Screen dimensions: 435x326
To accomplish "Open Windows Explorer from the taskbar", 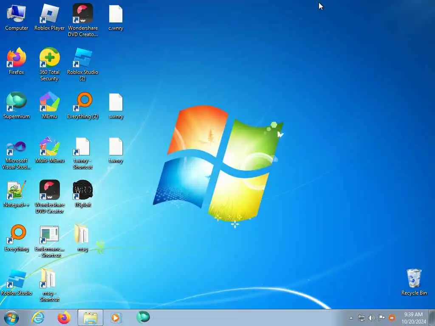I will point(90,318).
